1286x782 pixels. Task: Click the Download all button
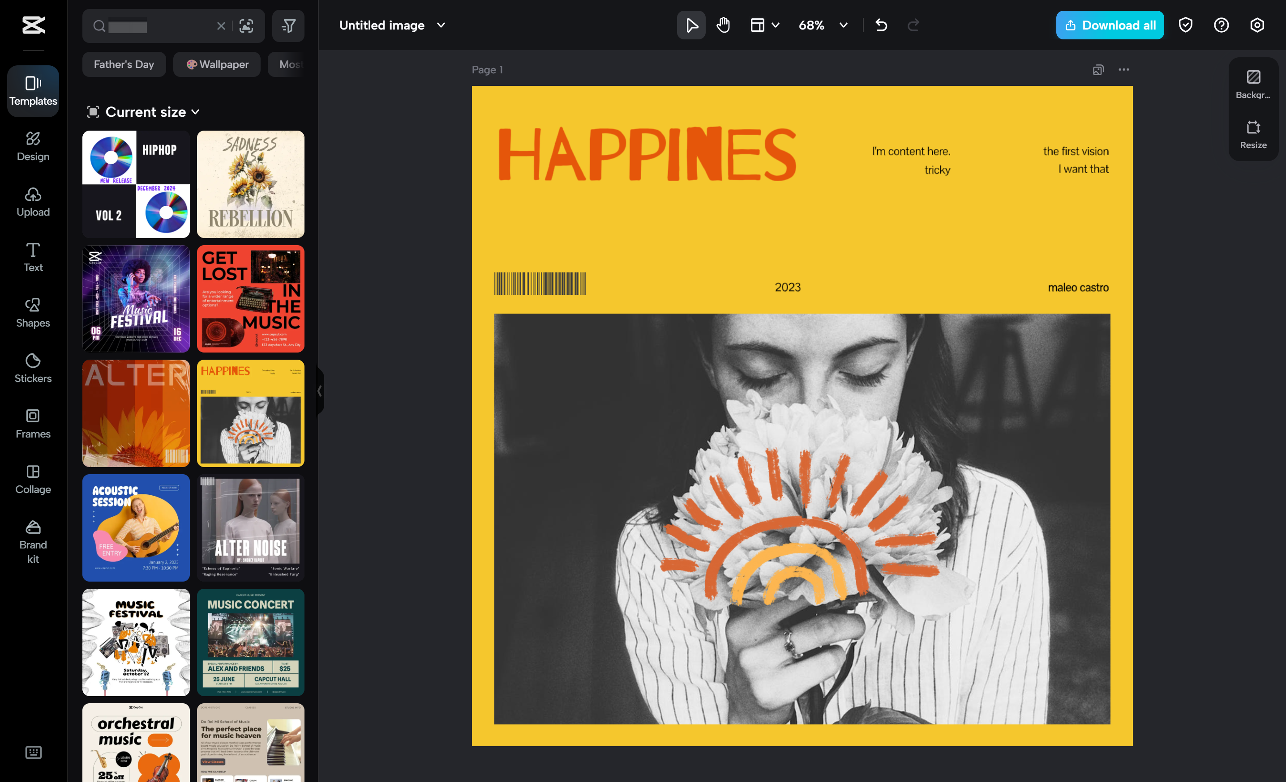click(x=1110, y=25)
